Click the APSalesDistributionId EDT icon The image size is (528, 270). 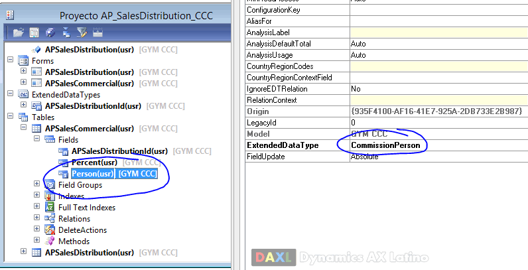(36, 106)
